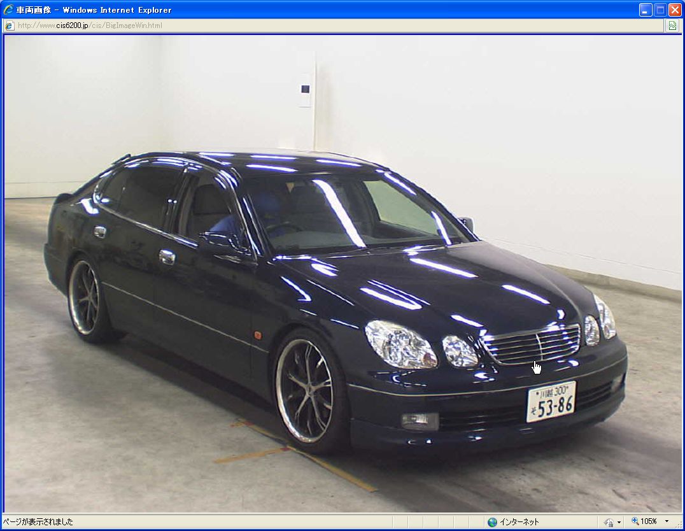Click the car's front wheel rim
685x531 pixels.
[305, 390]
